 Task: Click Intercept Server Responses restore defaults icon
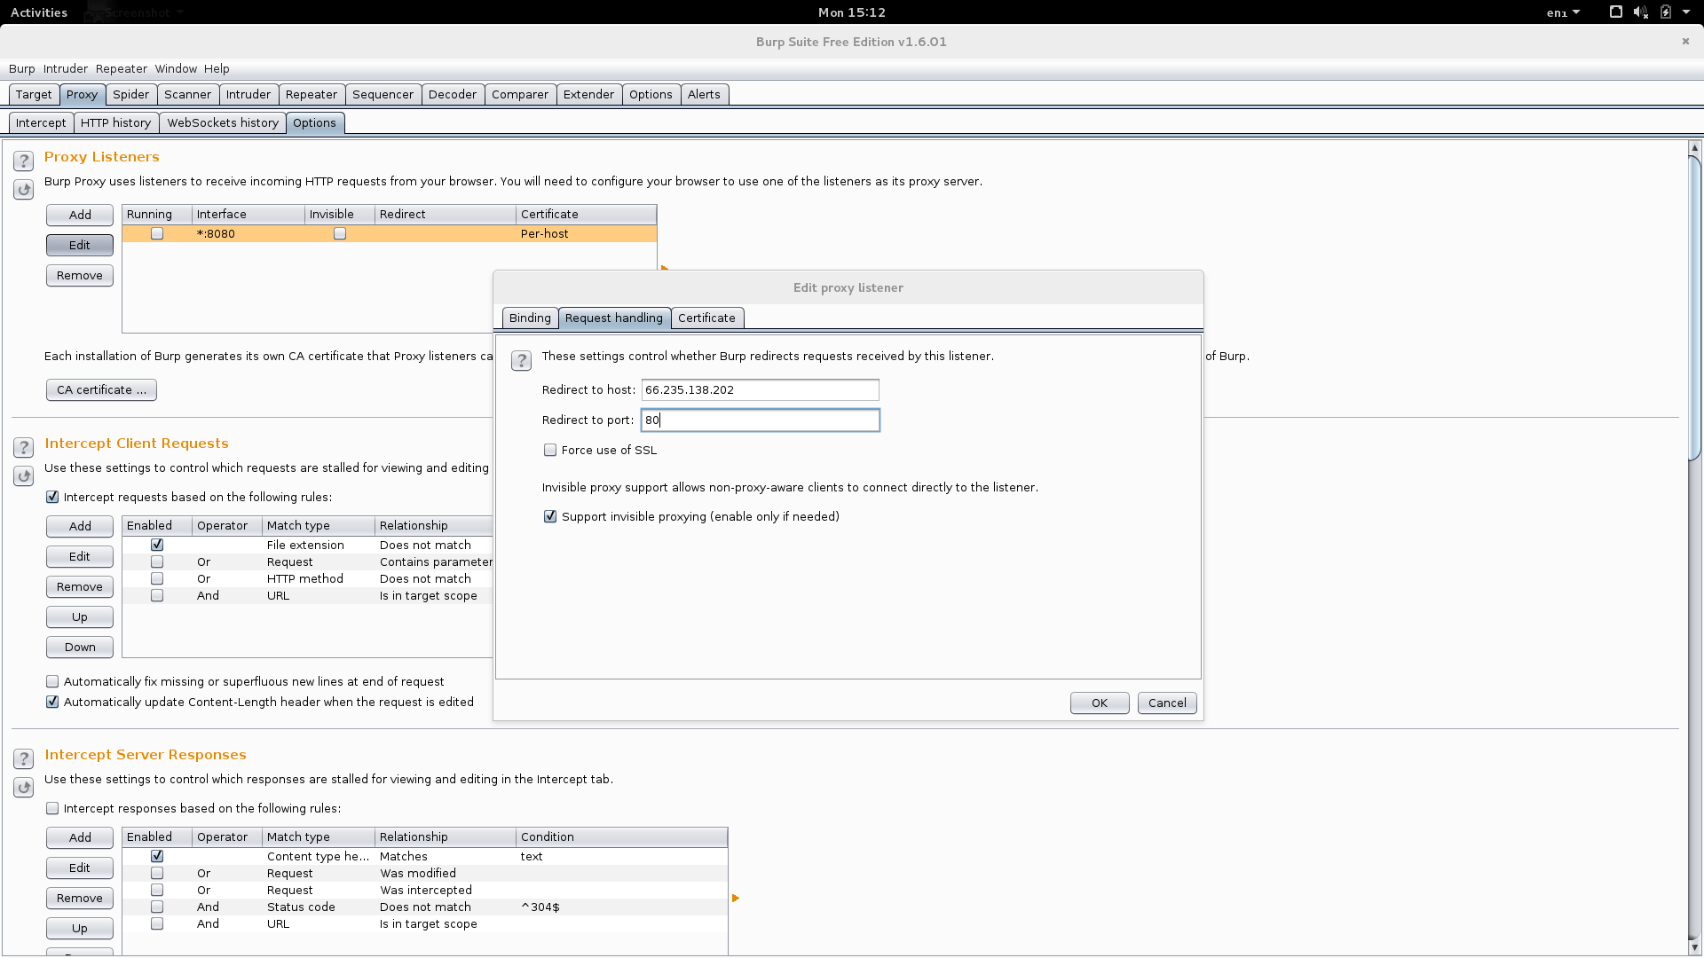tap(24, 788)
